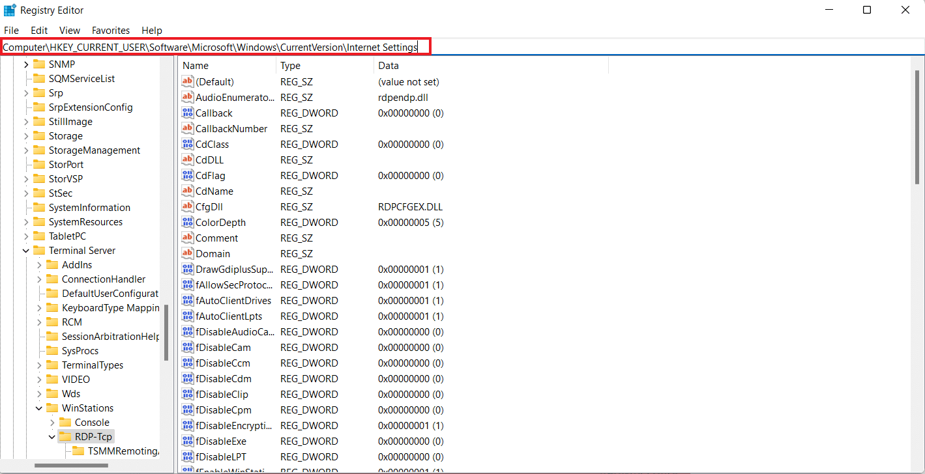
Task: Collapse the Terminal Server tree node
Action: click(26, 251)
